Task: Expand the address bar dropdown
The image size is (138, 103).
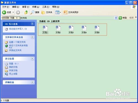Action: point(116,18)
